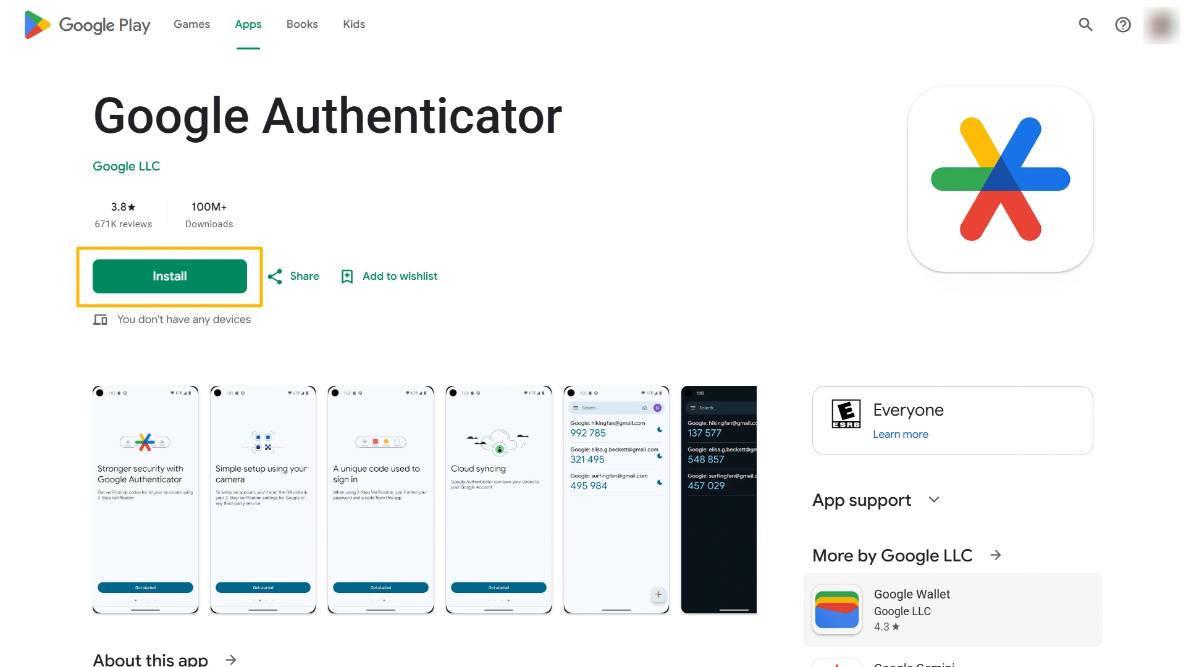Select the Apps tab
This screenshot has height=667, width=1186.
[x=248, y=24]
